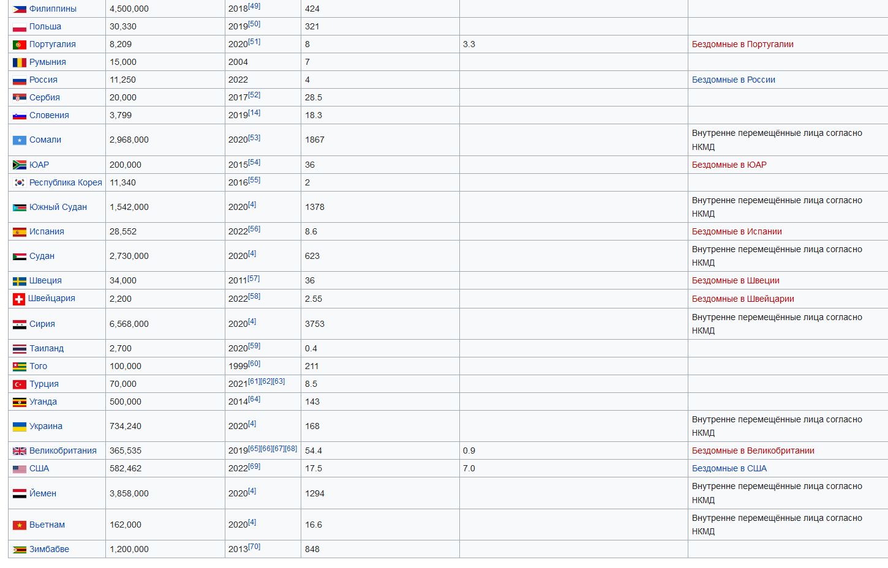Image resolution: width=888 pixels, height=568 pixels.
Task: Click footnote reference [68] for Великобритания
Action: pyautogui.click(x=291, y=449)
